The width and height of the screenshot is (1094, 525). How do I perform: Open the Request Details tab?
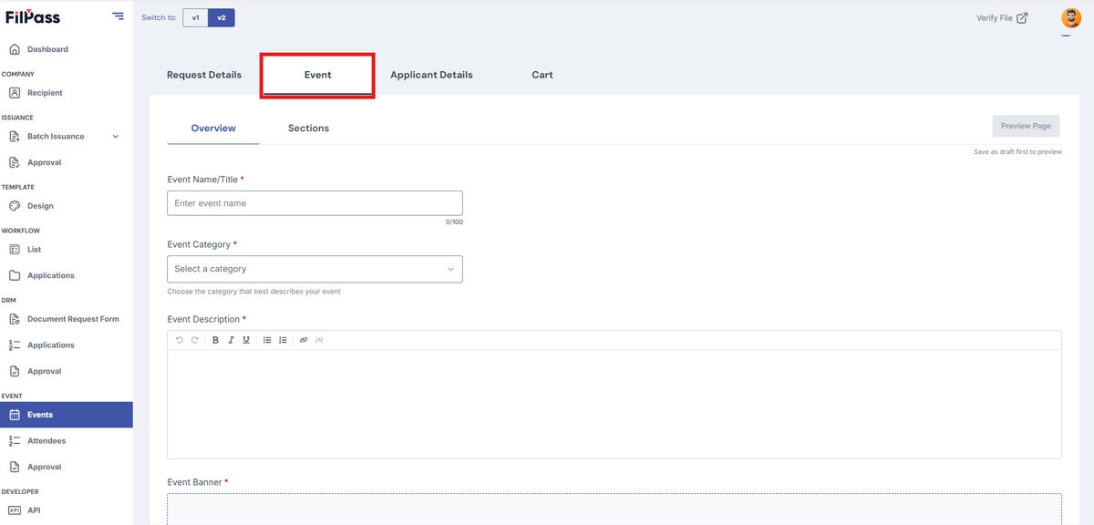pyautogui.click(x=204, y=75)
